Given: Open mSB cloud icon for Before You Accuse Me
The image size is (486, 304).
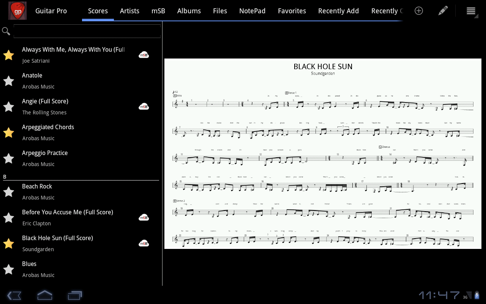Looking at the screenshot, I should [x=144, y=217].
